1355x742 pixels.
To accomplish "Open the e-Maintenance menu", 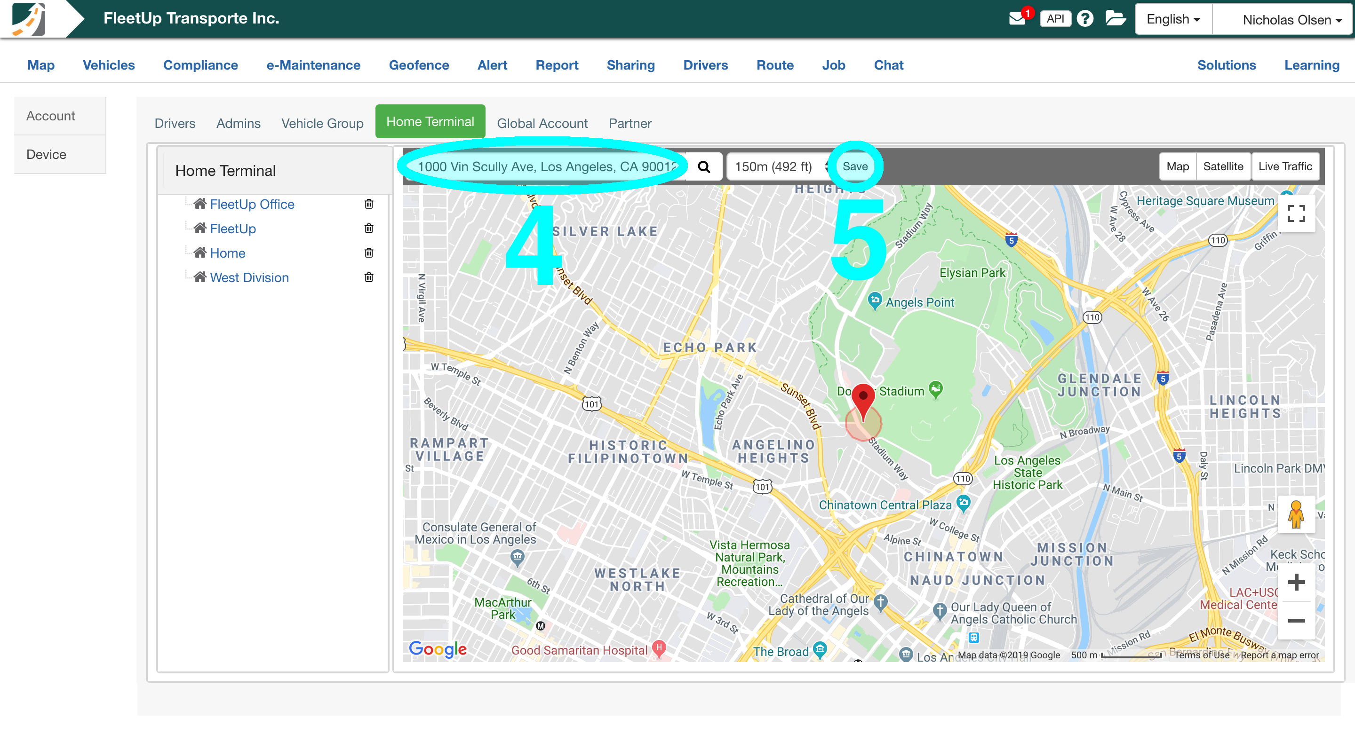I will (313, 65).
